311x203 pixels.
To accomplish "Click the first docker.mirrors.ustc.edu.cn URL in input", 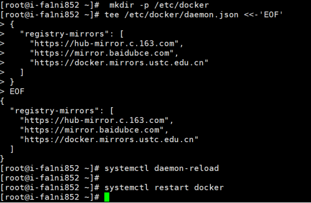I will tap(119, 63).
